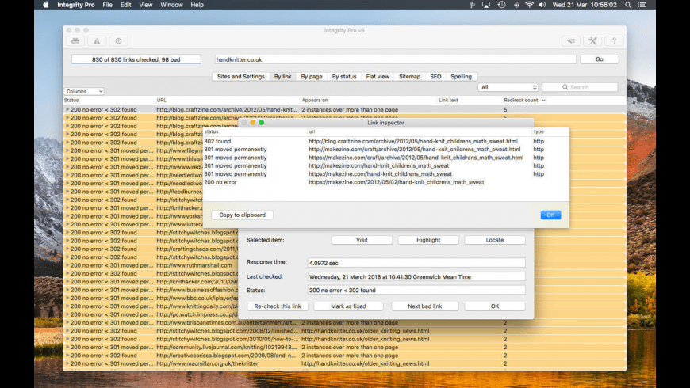The width and height of the screenshot is (690, 388).
Task: Open the Help menu
Action: pos(197,5)
